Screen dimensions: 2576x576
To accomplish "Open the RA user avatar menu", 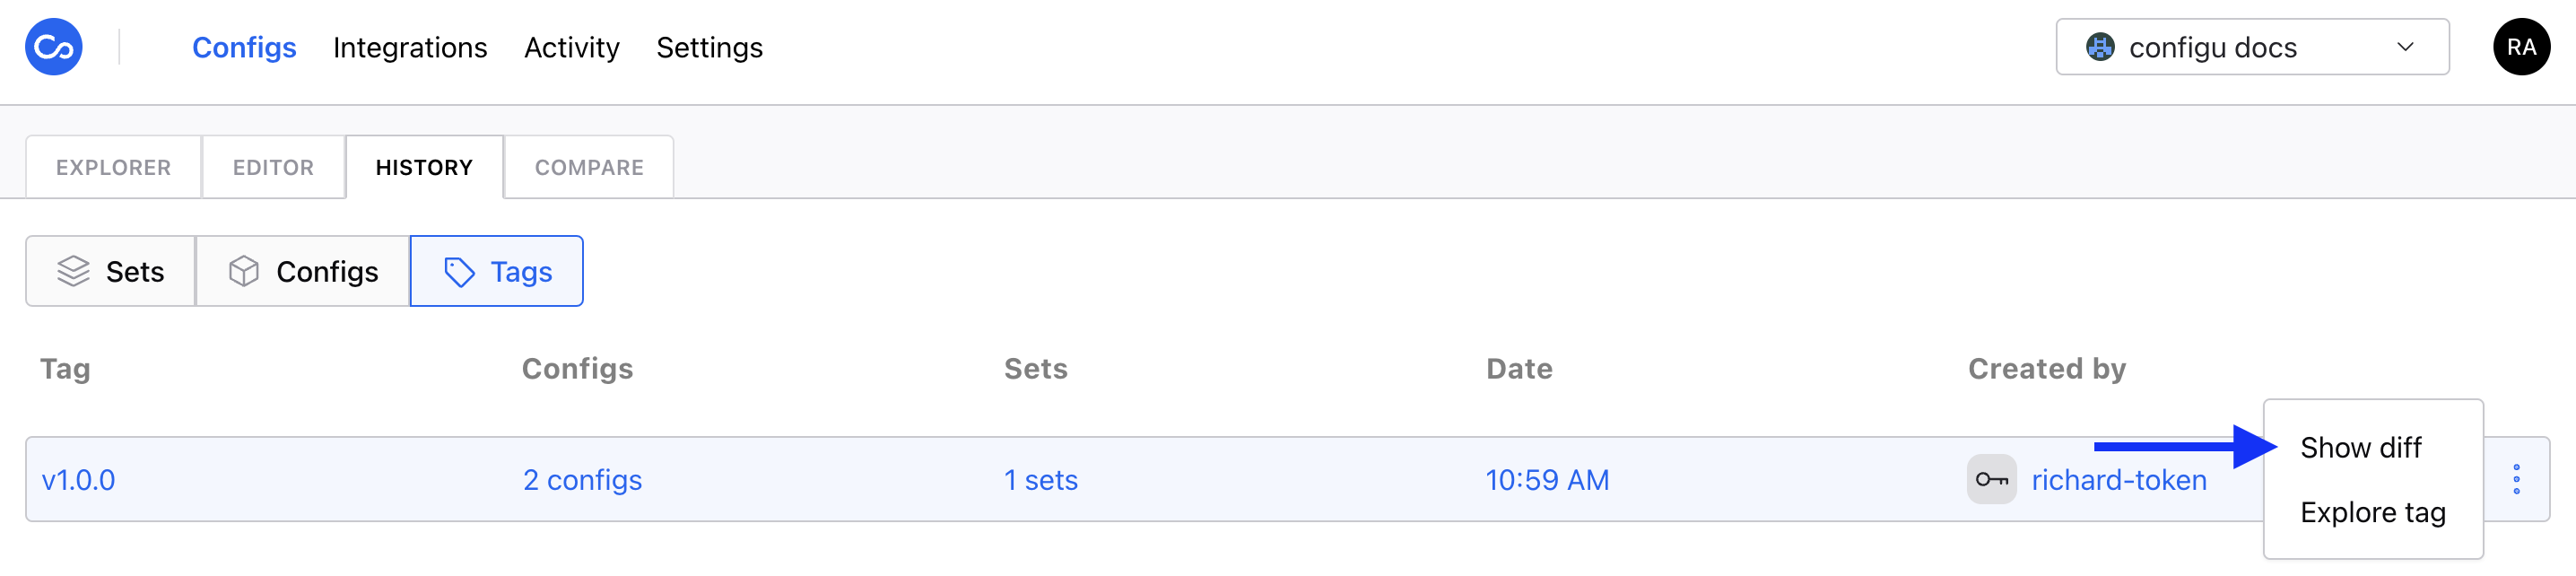I will click(x=2520, y=47).
